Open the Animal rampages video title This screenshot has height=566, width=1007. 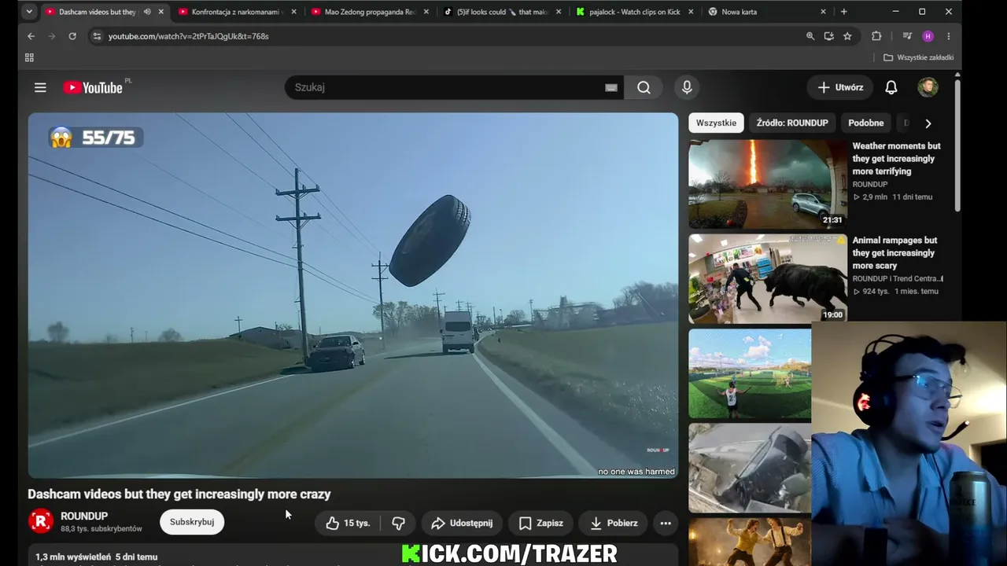895,253
